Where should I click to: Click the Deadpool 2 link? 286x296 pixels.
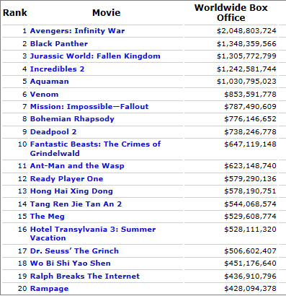(x=53, y=131)
